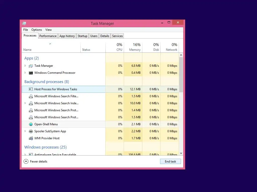Switch to the Performance tab

pos(48,36)
